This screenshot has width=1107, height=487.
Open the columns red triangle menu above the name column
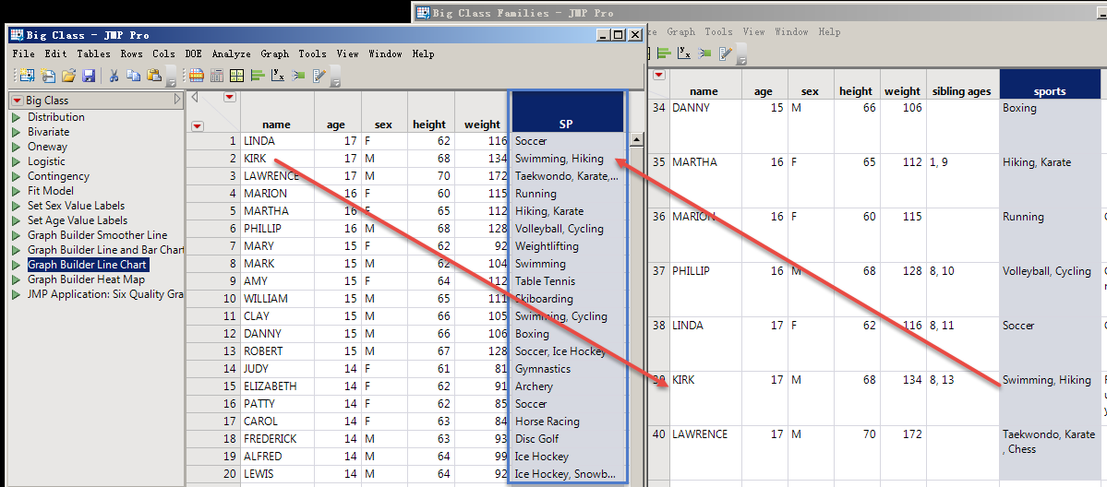pos(229,97)
